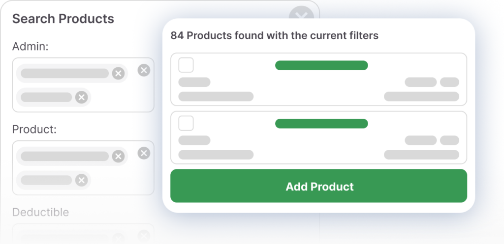Check the first product result's checkbox
504x244 pixels.
[x=186, y=65]
